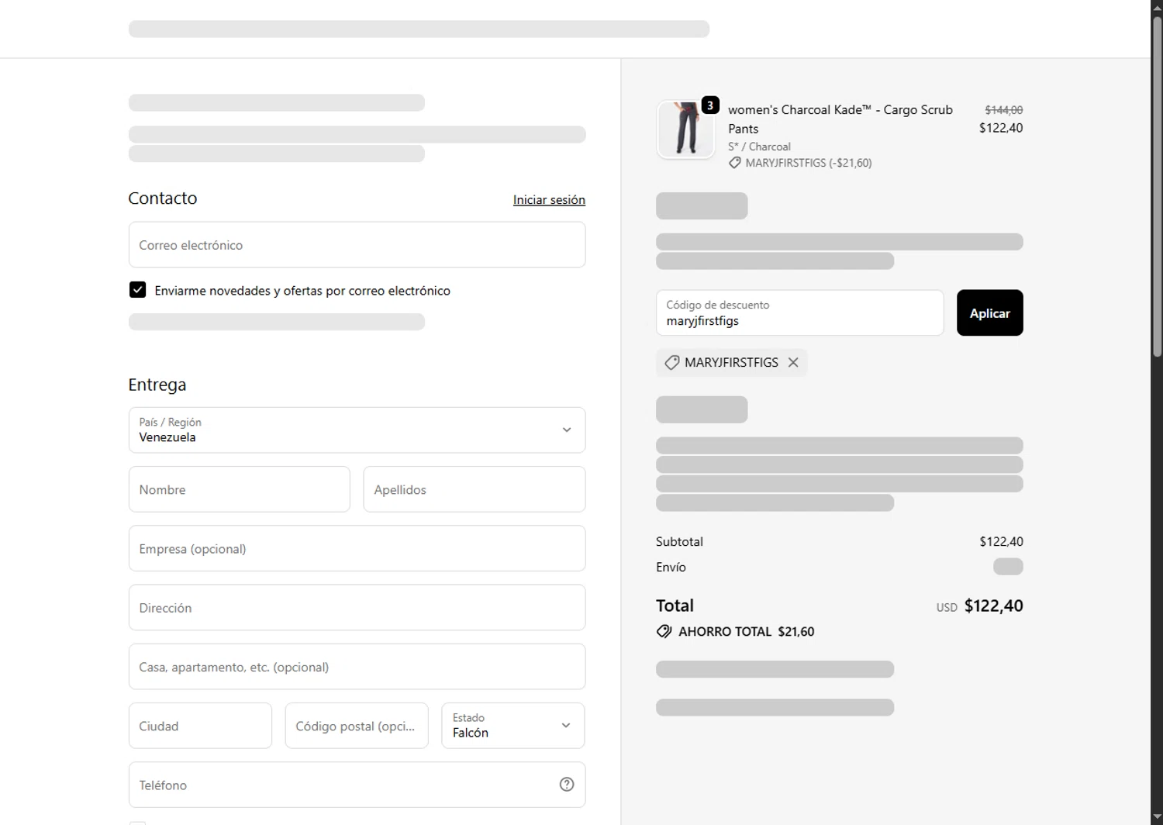
Task: Uncheck the email news and offers checkbox
Action: pos(138,290)
